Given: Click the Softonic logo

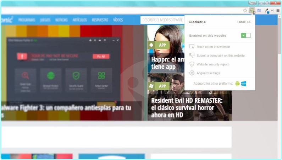Looking at the screenshot, I should click(7, 20).
